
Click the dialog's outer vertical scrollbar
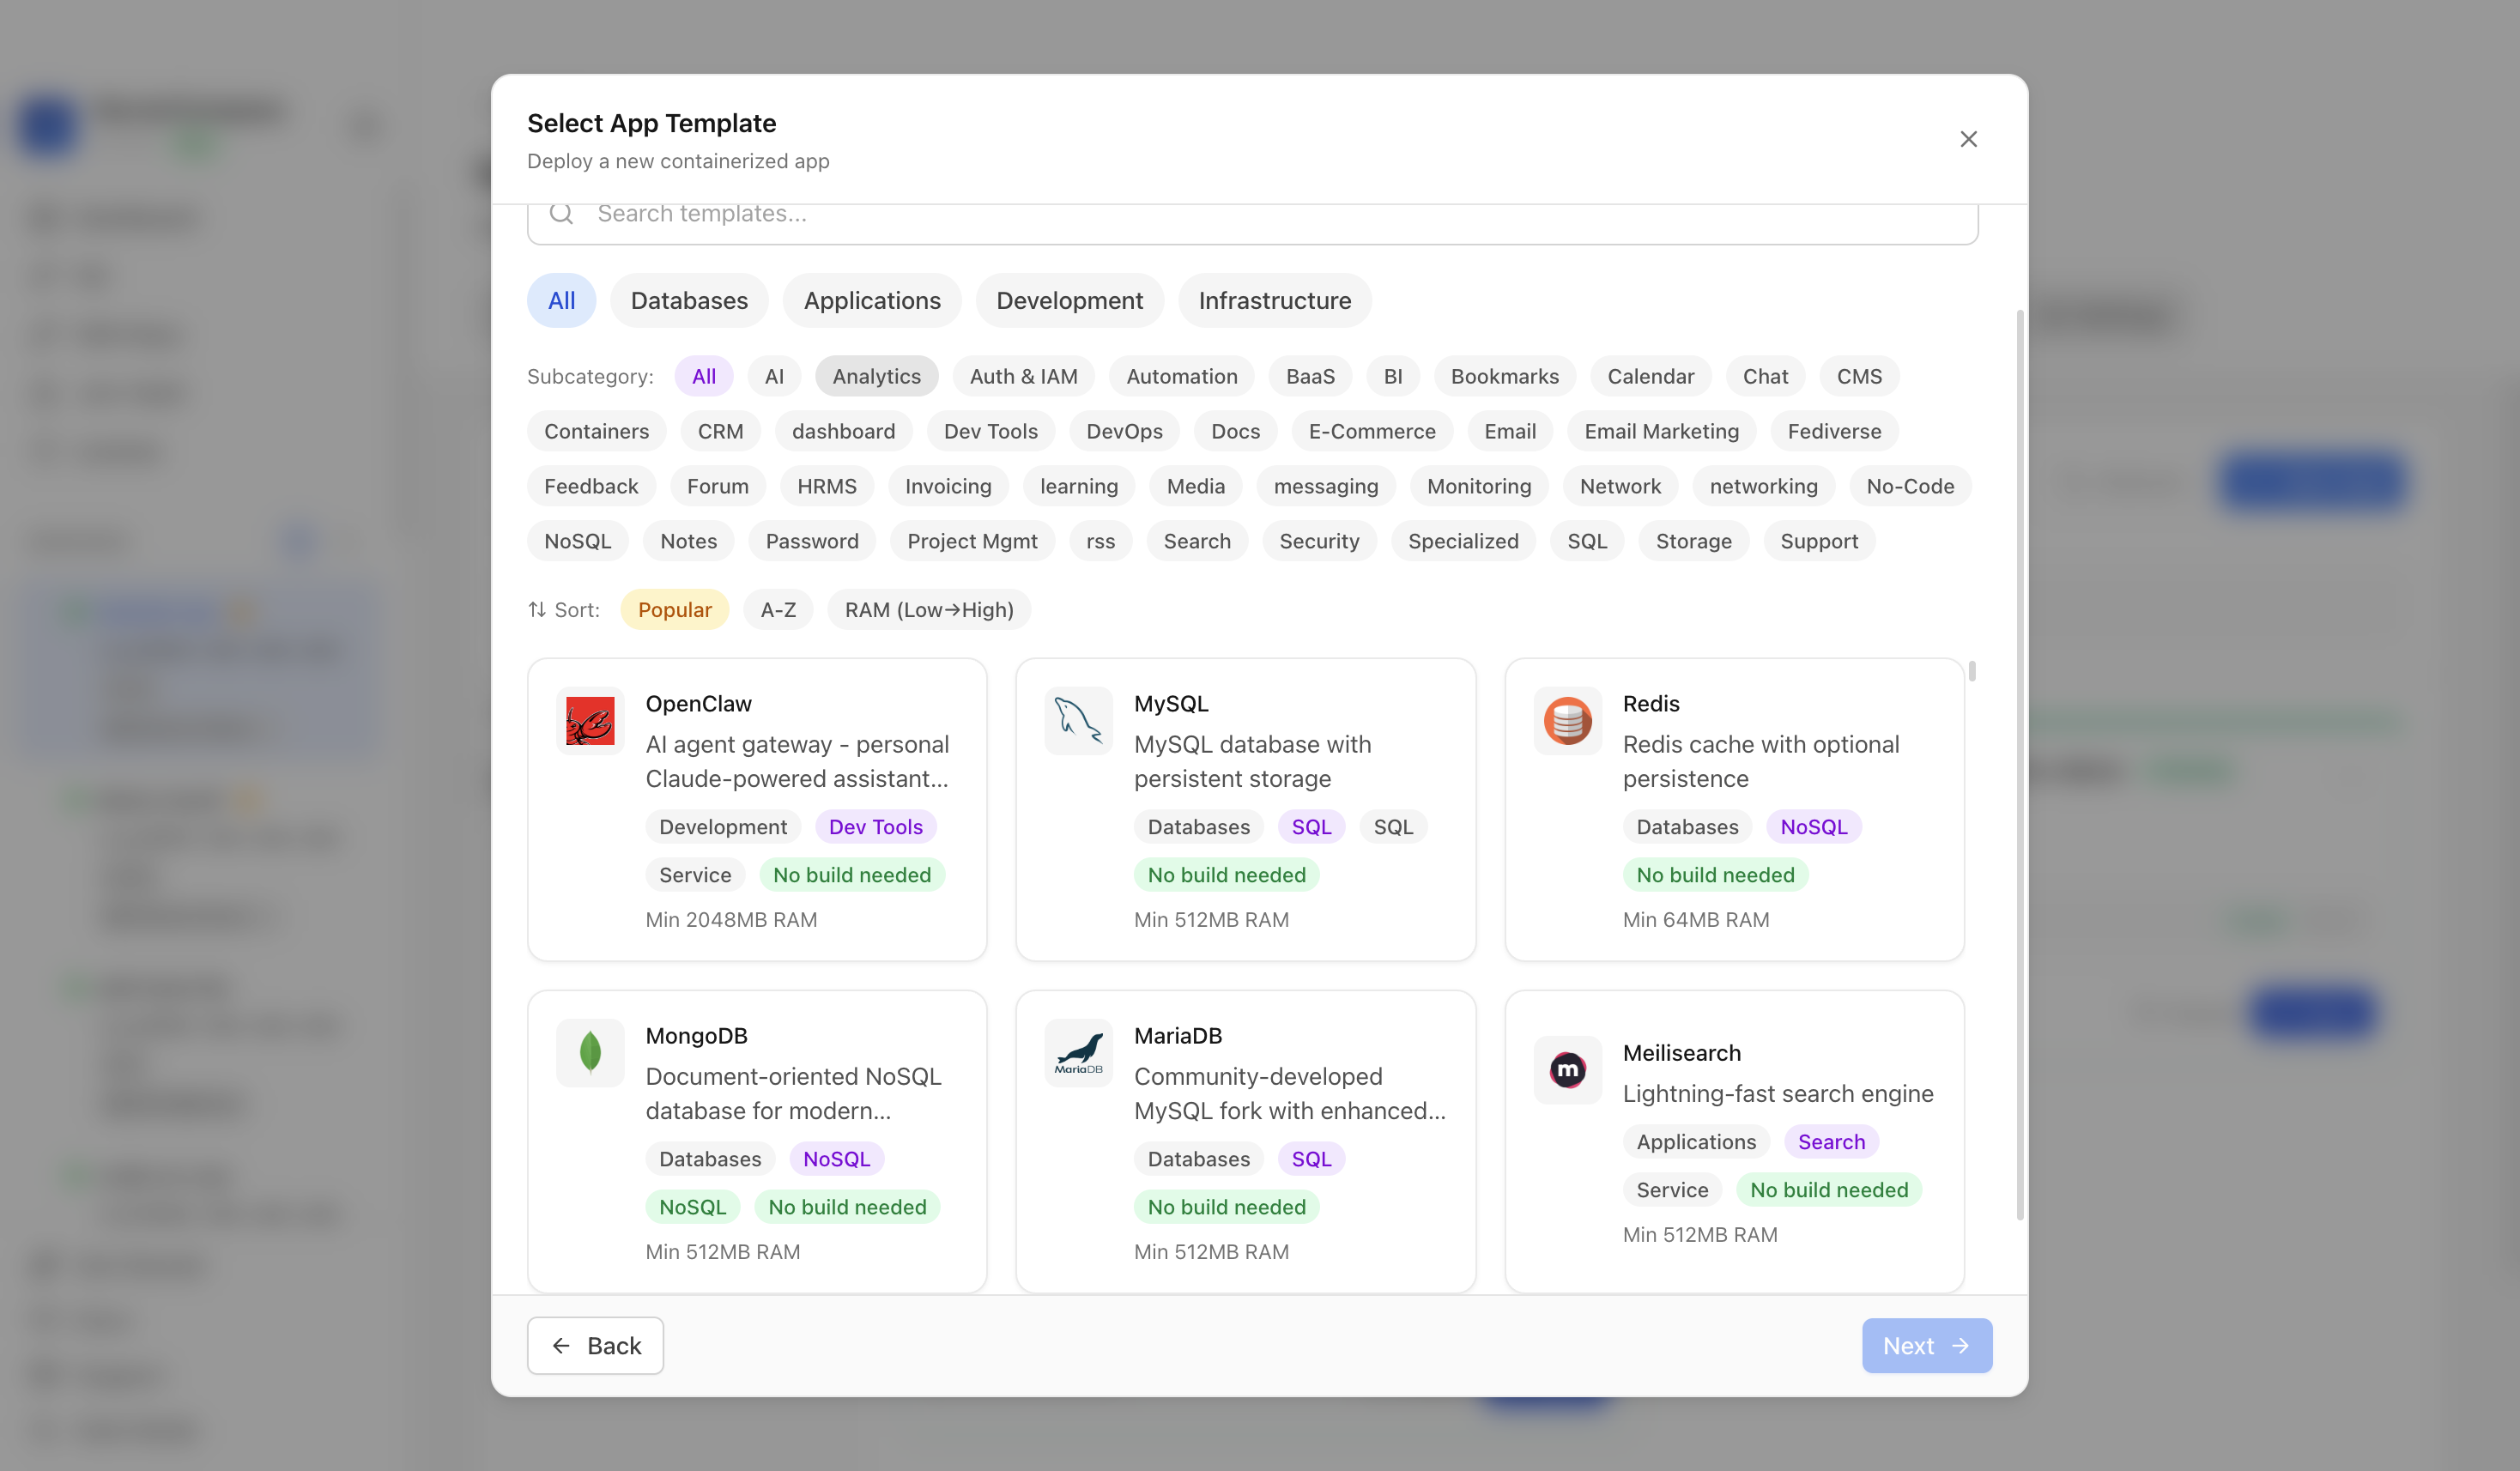2020,765
